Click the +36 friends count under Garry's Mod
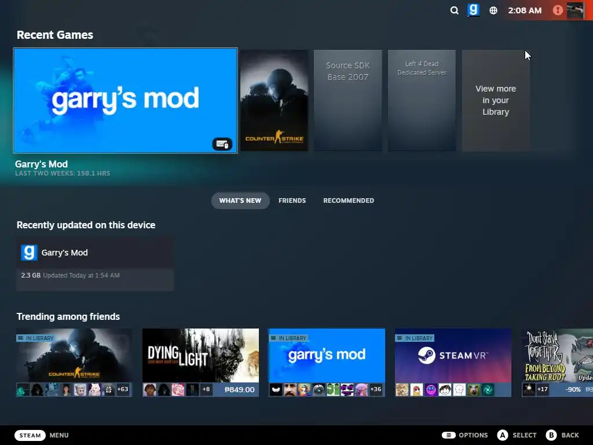This screenshot has height=445, width=593. (375, 389)
